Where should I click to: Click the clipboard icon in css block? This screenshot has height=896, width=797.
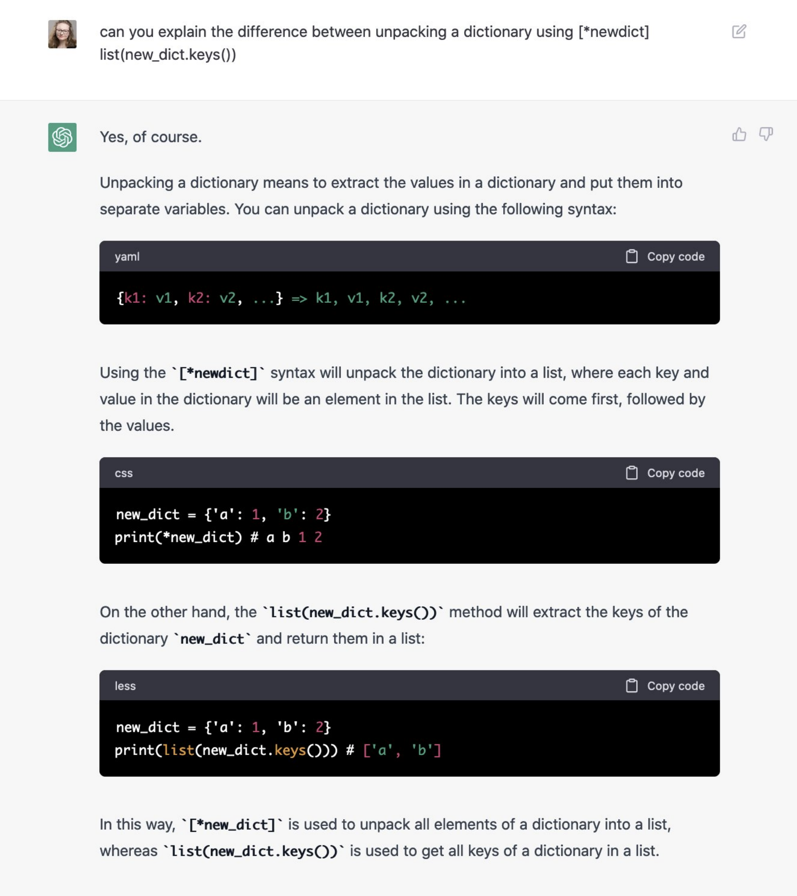pos(632,473)
